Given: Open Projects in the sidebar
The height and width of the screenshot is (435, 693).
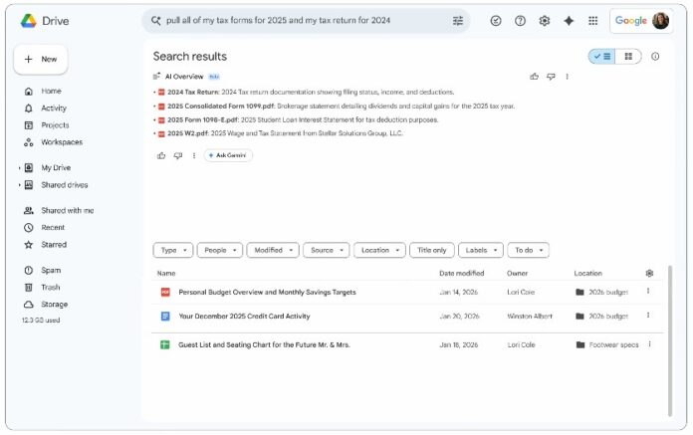Looking at the screenshot, I should [x=55, y=125].
